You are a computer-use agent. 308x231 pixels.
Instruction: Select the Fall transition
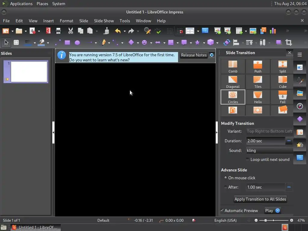pyautogui.click(x=282, y=97)
